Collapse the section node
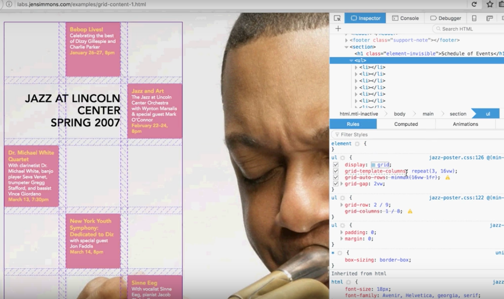The height and width of the screenshot is (299, 504). 346,47
